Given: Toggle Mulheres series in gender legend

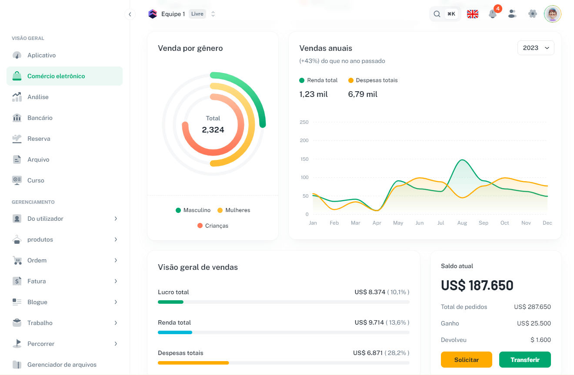Looking at the screenshot, I should coord(234,210).
